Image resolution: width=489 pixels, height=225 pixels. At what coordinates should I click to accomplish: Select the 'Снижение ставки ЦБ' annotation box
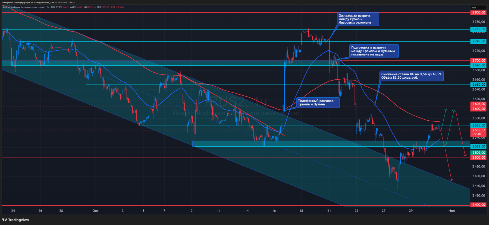411,76
